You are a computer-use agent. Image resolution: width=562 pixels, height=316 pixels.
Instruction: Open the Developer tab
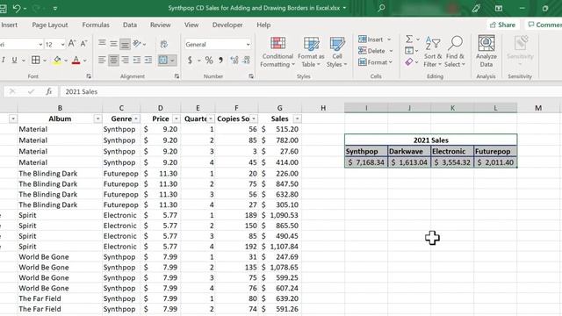(x=227, y=25)
